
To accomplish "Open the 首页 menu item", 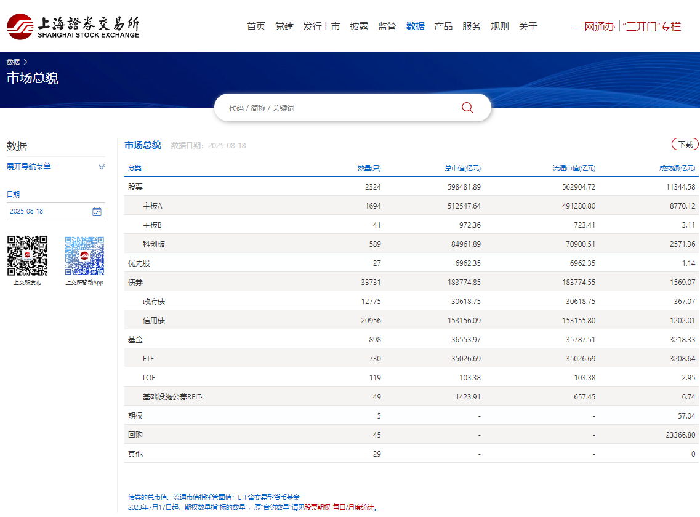I will pyautogui.click(x=256, y=26).
